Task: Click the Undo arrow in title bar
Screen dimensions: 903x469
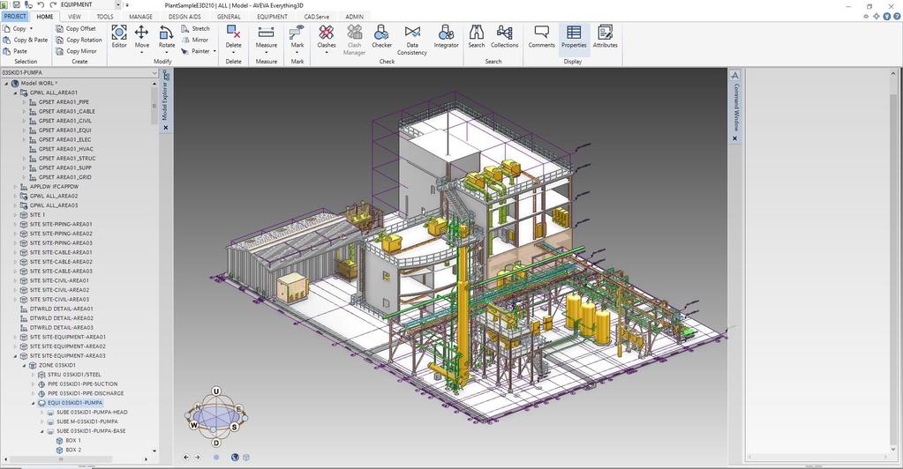Action: click(x=41, y=4)
